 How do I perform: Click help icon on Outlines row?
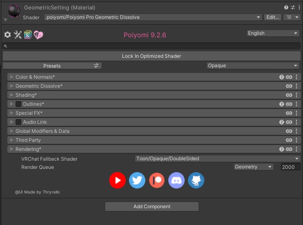click(x=282, y=104)
